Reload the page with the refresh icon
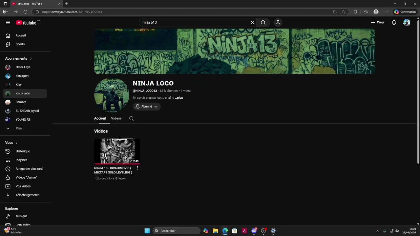This screenshot has height=236, width=420. (25, 12)
